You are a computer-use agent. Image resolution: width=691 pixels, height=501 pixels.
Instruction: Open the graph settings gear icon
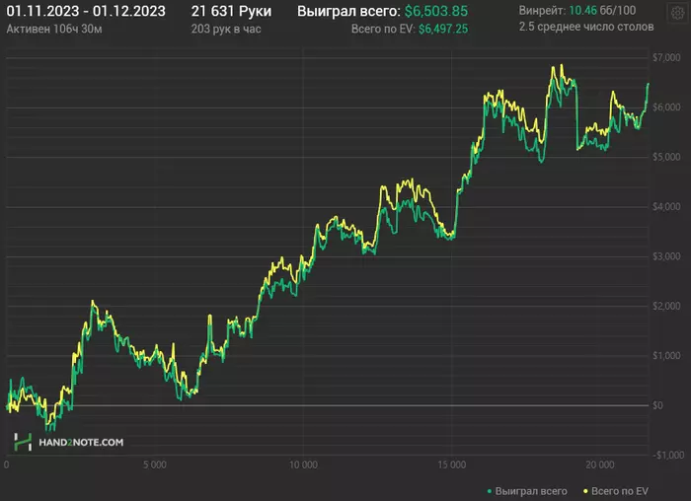678,14
